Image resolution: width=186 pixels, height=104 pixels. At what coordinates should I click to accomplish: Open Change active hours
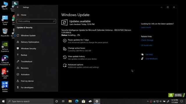[x=76, y=48]
